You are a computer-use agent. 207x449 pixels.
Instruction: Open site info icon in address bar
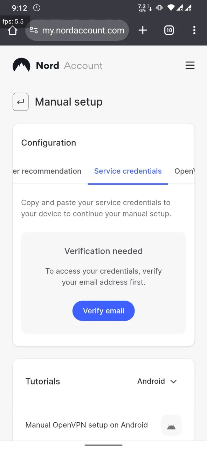(x=34, y=31)
